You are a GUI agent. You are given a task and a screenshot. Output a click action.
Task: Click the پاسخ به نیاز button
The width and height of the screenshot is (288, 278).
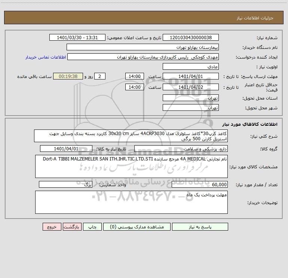pyautogui.click(x=200, y=227)
